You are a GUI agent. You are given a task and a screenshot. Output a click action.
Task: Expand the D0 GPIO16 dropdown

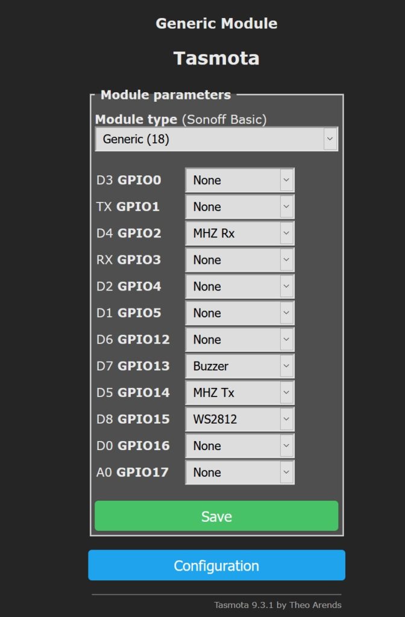(239, 446)
